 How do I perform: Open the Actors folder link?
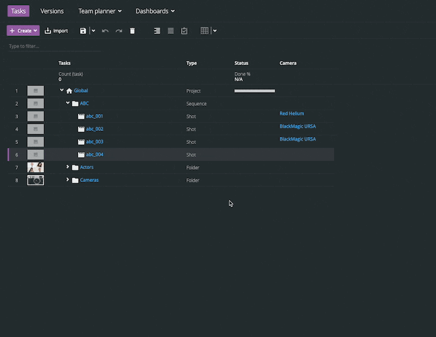coord(87,167)
